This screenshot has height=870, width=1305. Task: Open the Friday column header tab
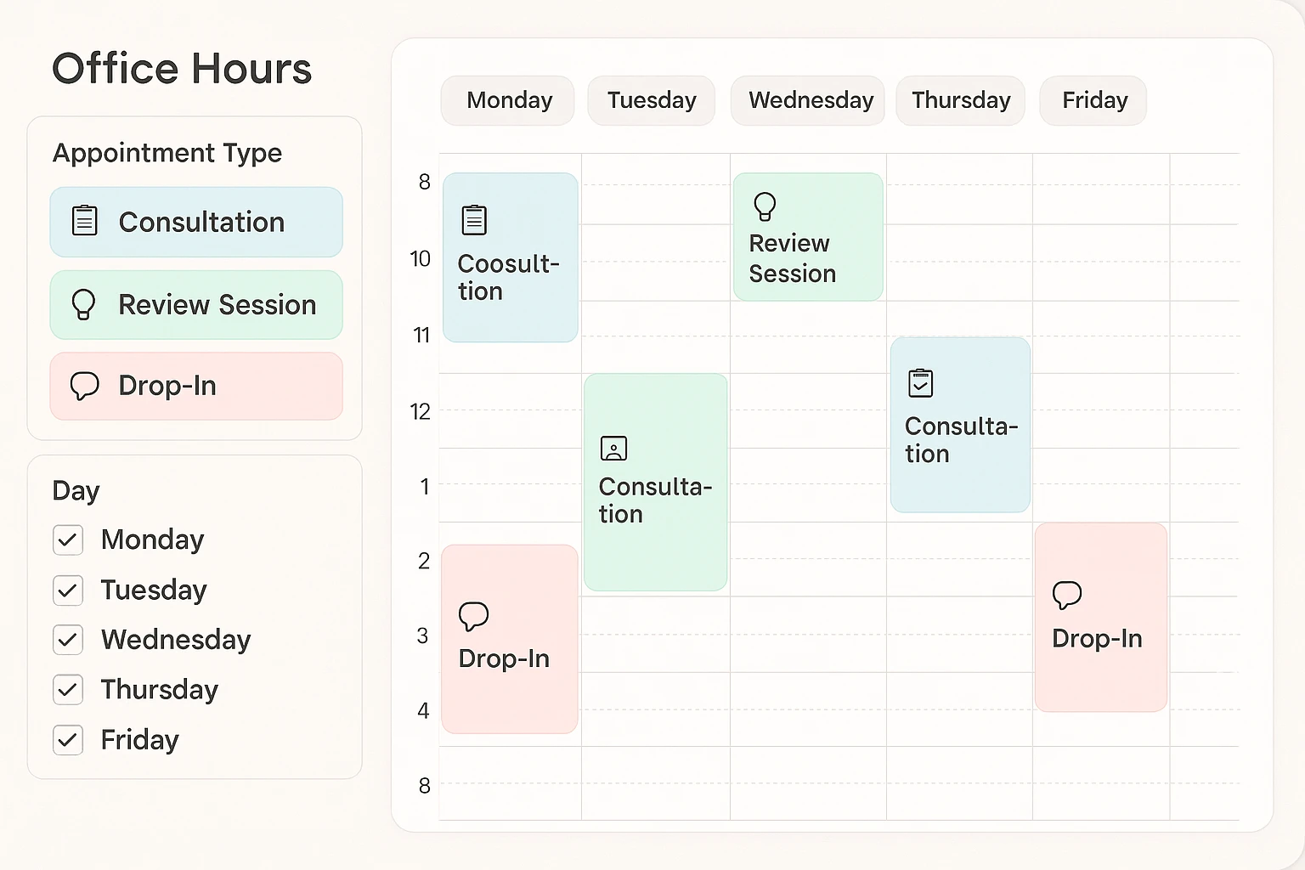[x=1093, y=100]
